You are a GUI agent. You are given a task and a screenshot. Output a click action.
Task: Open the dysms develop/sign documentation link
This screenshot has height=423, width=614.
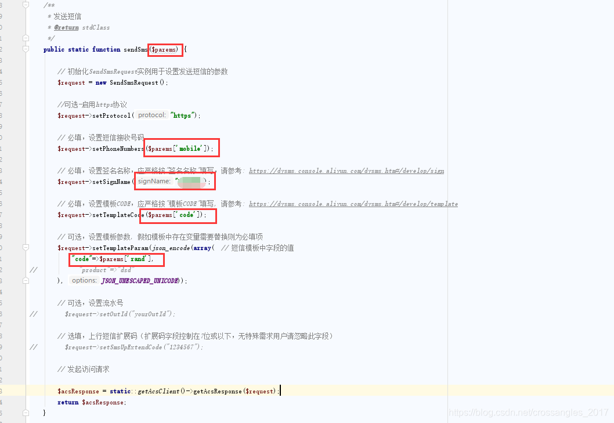point(346,171)
